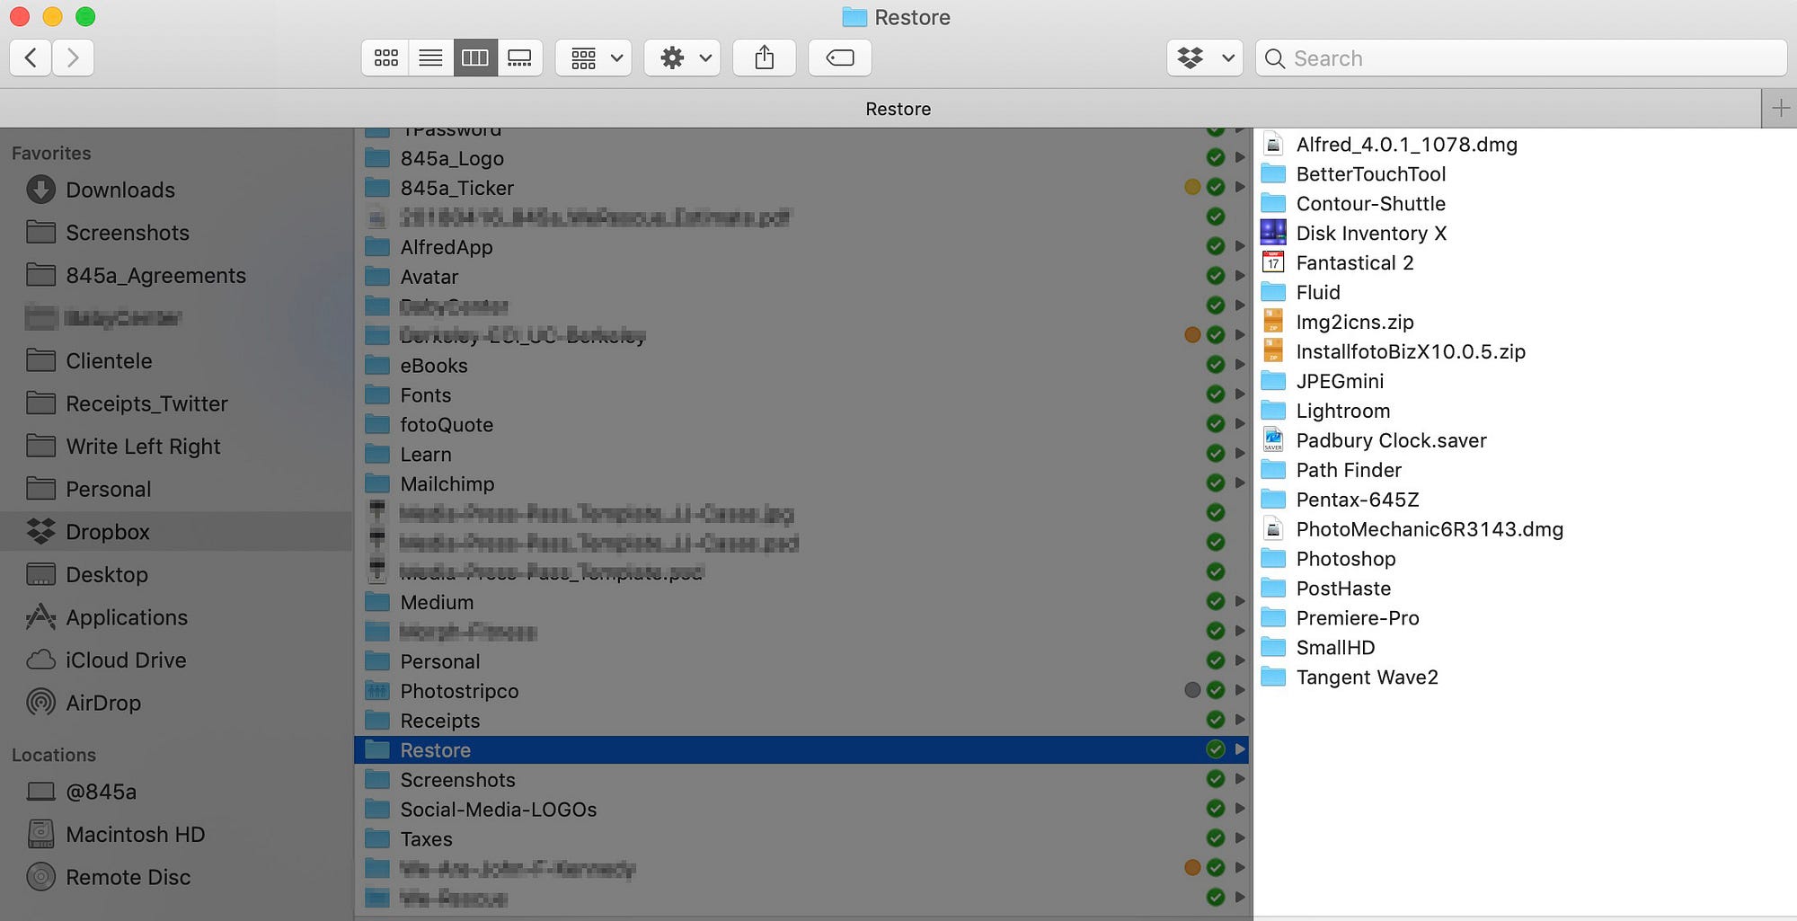
Task: Expand the Mailchimp folder arrow
Action: [1240, 483]
